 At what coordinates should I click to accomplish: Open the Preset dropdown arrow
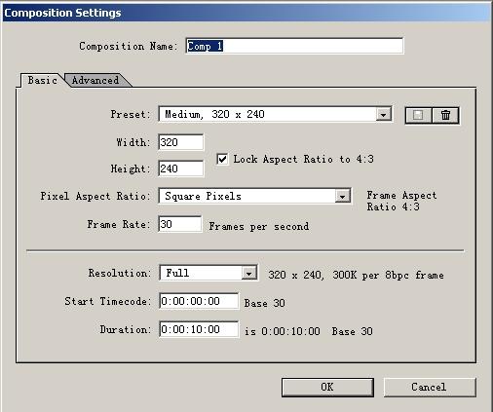(x=384, y=114)
